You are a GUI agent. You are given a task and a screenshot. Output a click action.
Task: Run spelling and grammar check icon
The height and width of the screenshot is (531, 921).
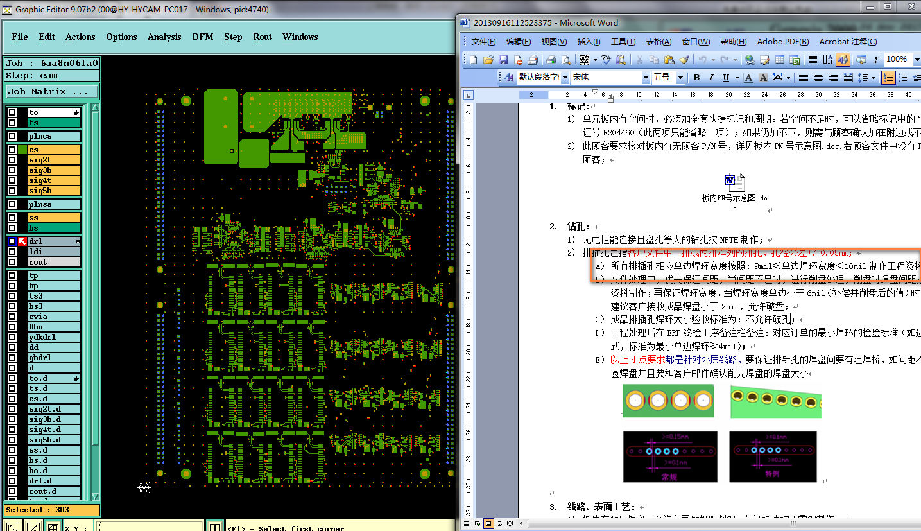606,60
